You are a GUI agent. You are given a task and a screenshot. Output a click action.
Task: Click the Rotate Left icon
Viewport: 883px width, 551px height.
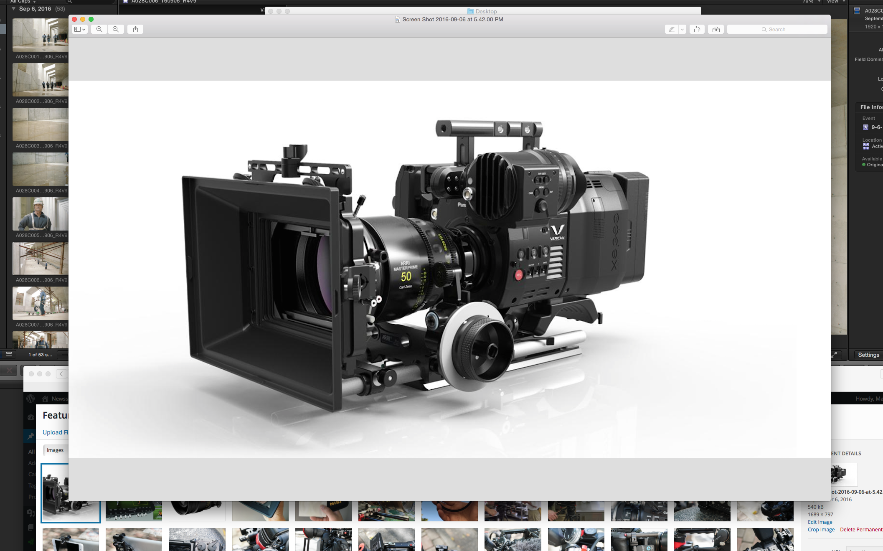[697, 29]
